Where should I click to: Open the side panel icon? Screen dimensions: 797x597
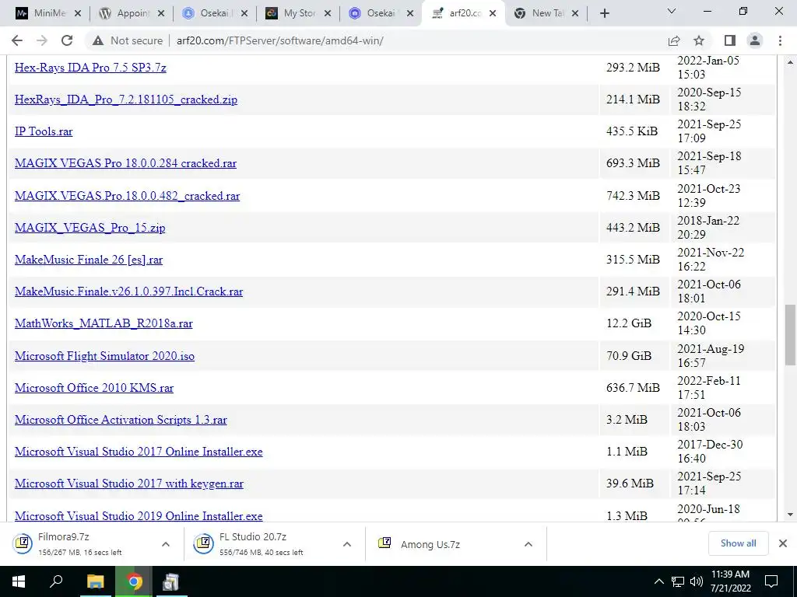point(730,40)
